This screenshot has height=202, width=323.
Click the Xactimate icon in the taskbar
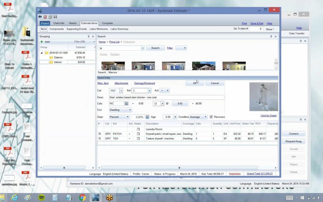click(96, 198)
